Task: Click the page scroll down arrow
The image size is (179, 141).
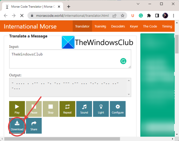Action: tap(177, 134)
